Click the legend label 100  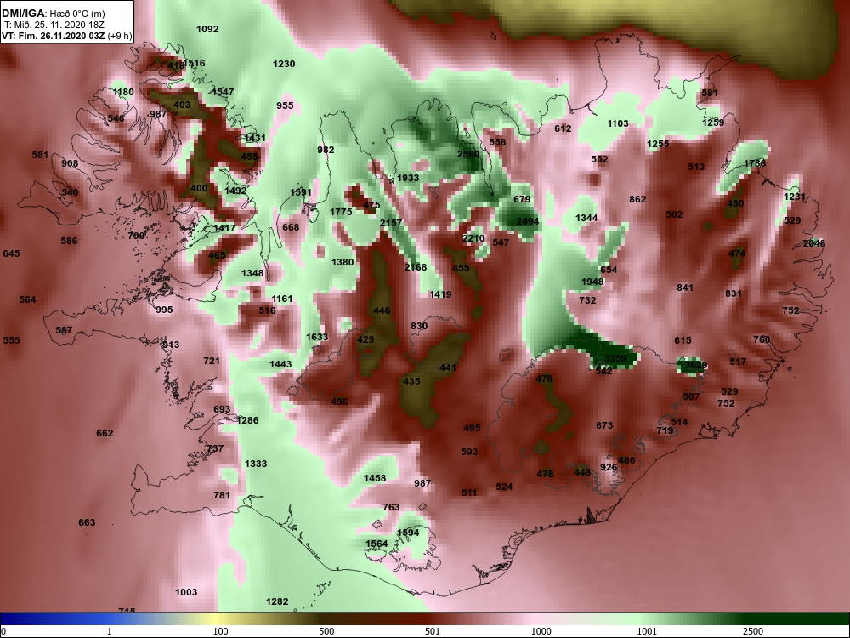220,631
